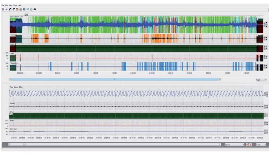Open the last dropdown in bottom bar
Image resolution: width=269 pixels, height=156 pixels.
click(261, 145)
